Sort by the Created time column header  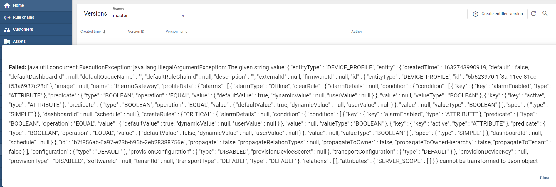(90, 31)
